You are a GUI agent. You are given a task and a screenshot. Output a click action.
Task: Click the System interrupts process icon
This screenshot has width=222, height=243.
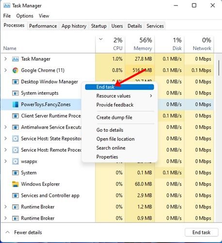[15, 93]
